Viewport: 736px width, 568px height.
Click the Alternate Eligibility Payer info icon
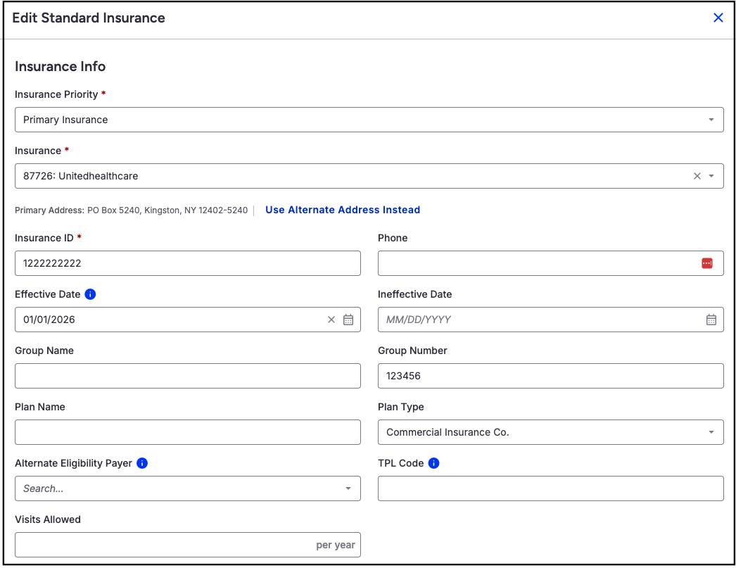click(x=142, y=463)
